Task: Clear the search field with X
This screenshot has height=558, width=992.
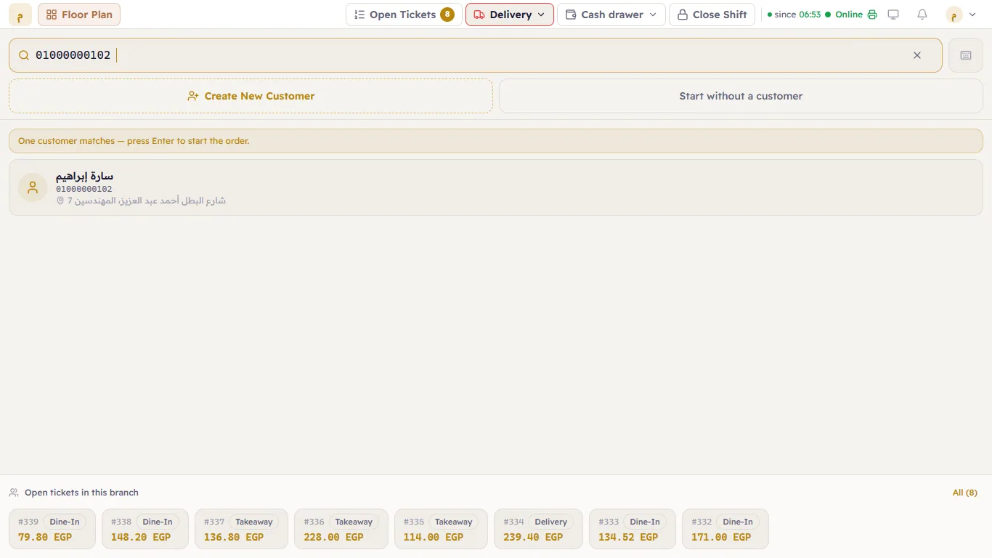Action: click(917, 55)
